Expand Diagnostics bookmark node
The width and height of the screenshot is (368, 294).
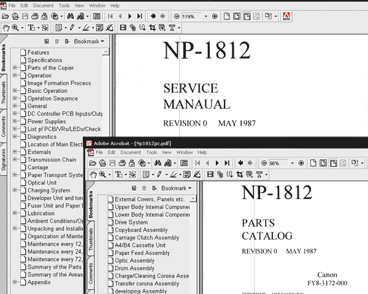coord(15,137)
